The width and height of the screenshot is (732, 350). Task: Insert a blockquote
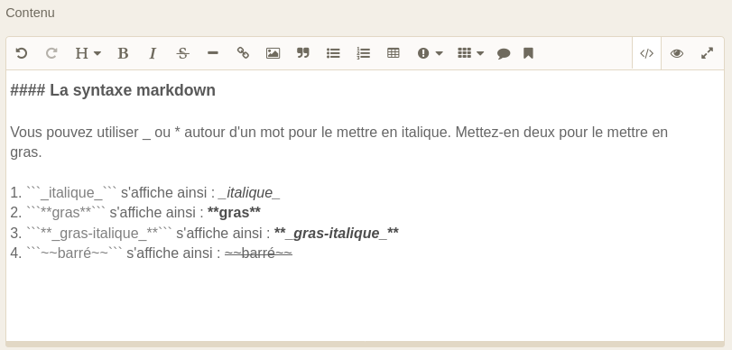click(303, 53)
